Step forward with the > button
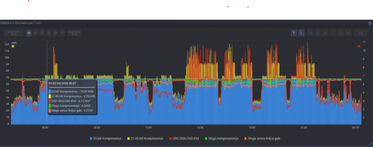Viewport: 373px width, 147px height. (341, 33)
